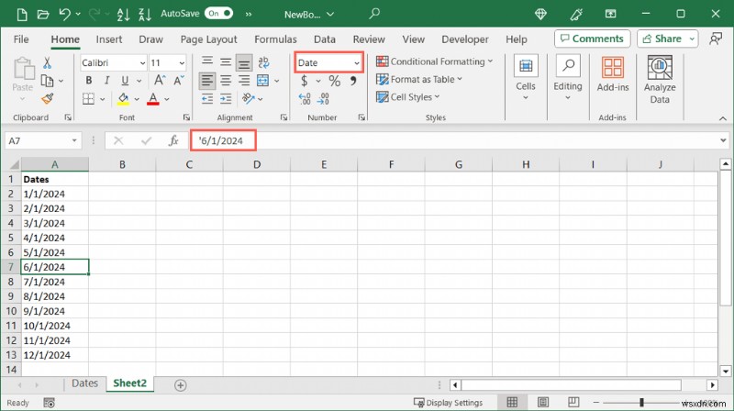Expand Conditional Formatting menu
This screenshot has width=734, height=411.
pos(434,61)
